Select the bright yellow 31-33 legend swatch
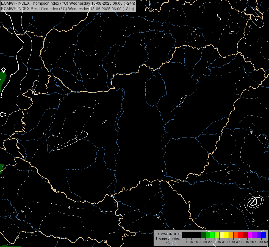The width and height of the screenshot is (269, 247). [x=226, y=235]
